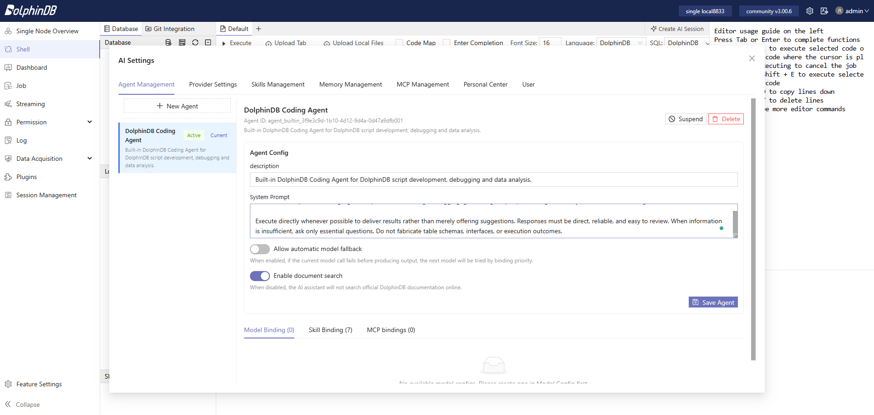Click the admin user avatar

839,11
